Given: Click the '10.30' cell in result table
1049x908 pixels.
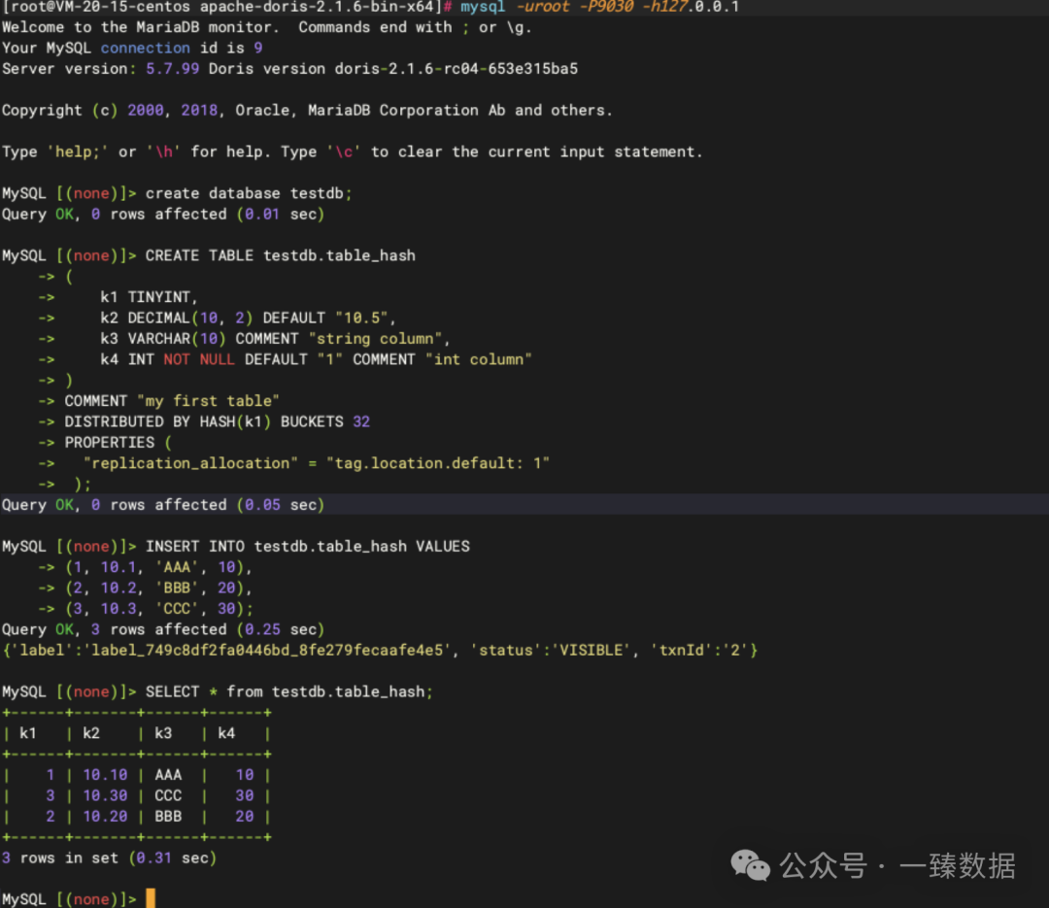Looking at the screenshot, I should (105, 795).
